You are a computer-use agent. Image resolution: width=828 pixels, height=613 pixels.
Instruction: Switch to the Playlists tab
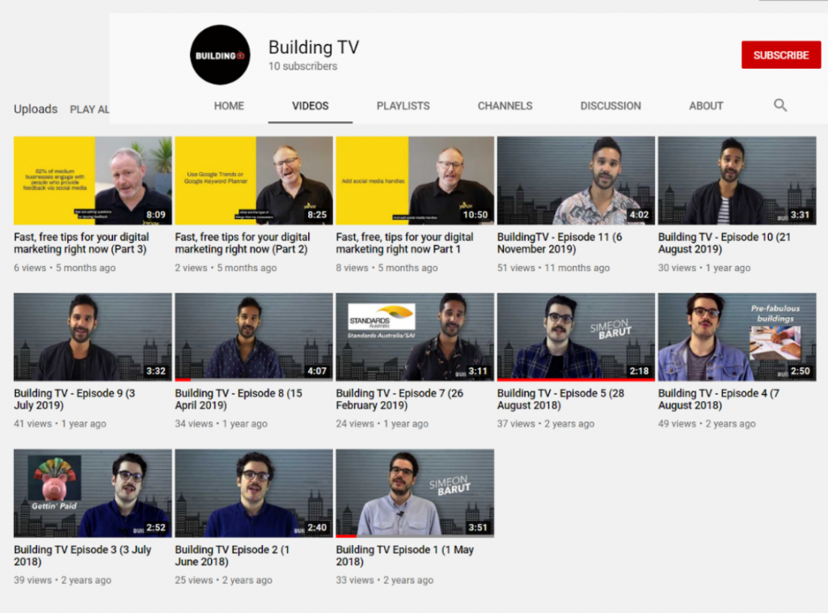pos(403,106)
